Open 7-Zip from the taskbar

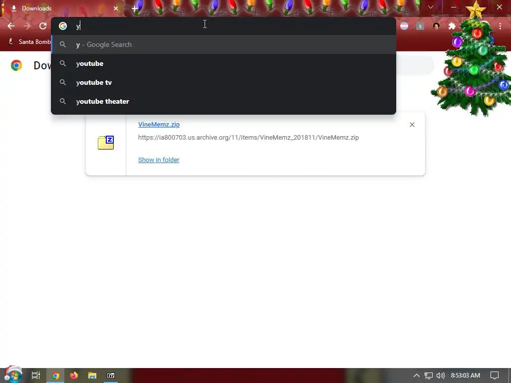tap(111, 376)
